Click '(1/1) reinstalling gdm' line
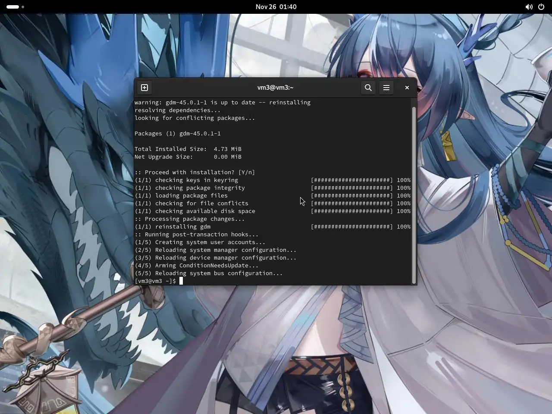The image size is (552, 414). point(273,227)
